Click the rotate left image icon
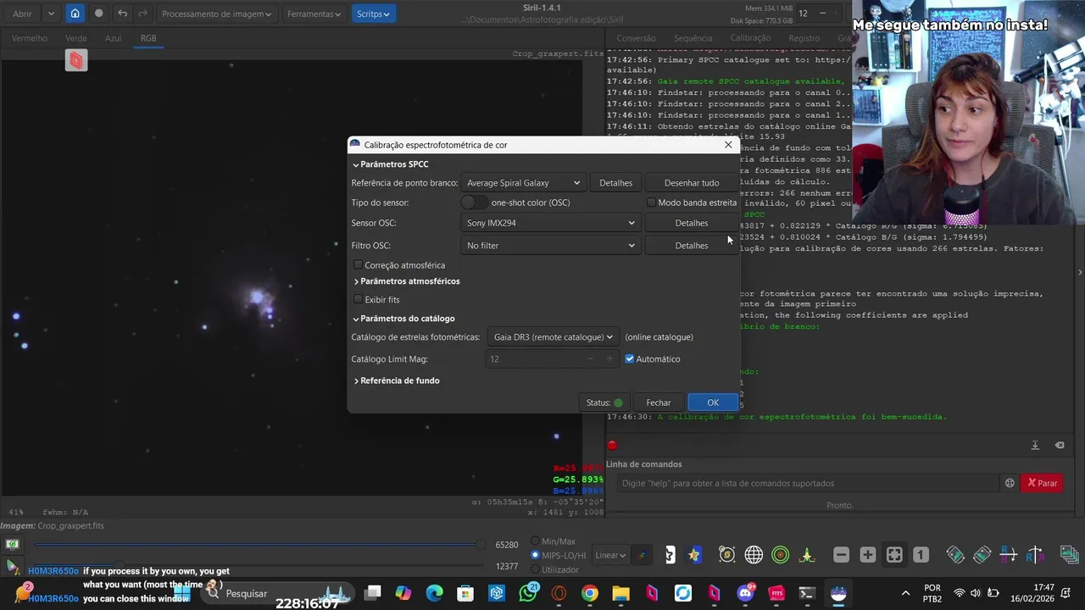Viewport: 1085px width, 610px height. [x=955, y=555]
